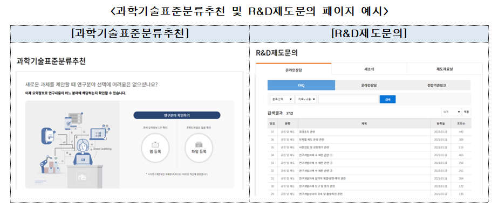The height and width of the screenshot is (209, 498).
Task: Focus the FAQ search keyword field
Action: coord(348,99)
